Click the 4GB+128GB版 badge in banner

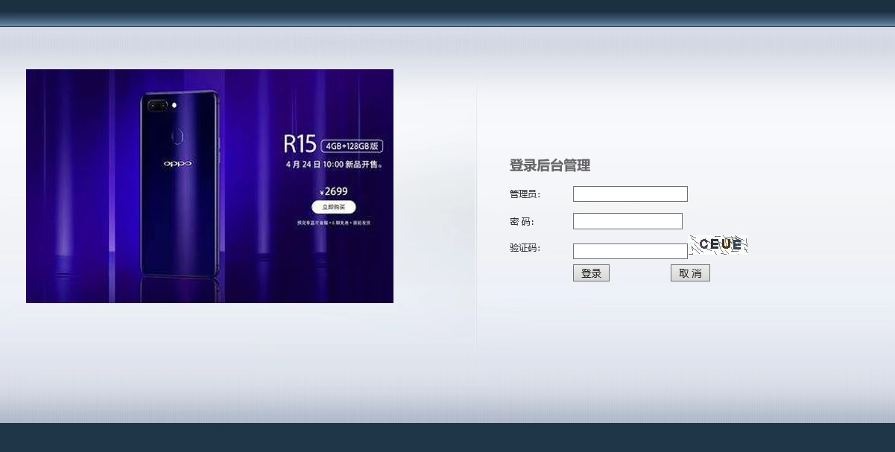[x=352, y=145]
